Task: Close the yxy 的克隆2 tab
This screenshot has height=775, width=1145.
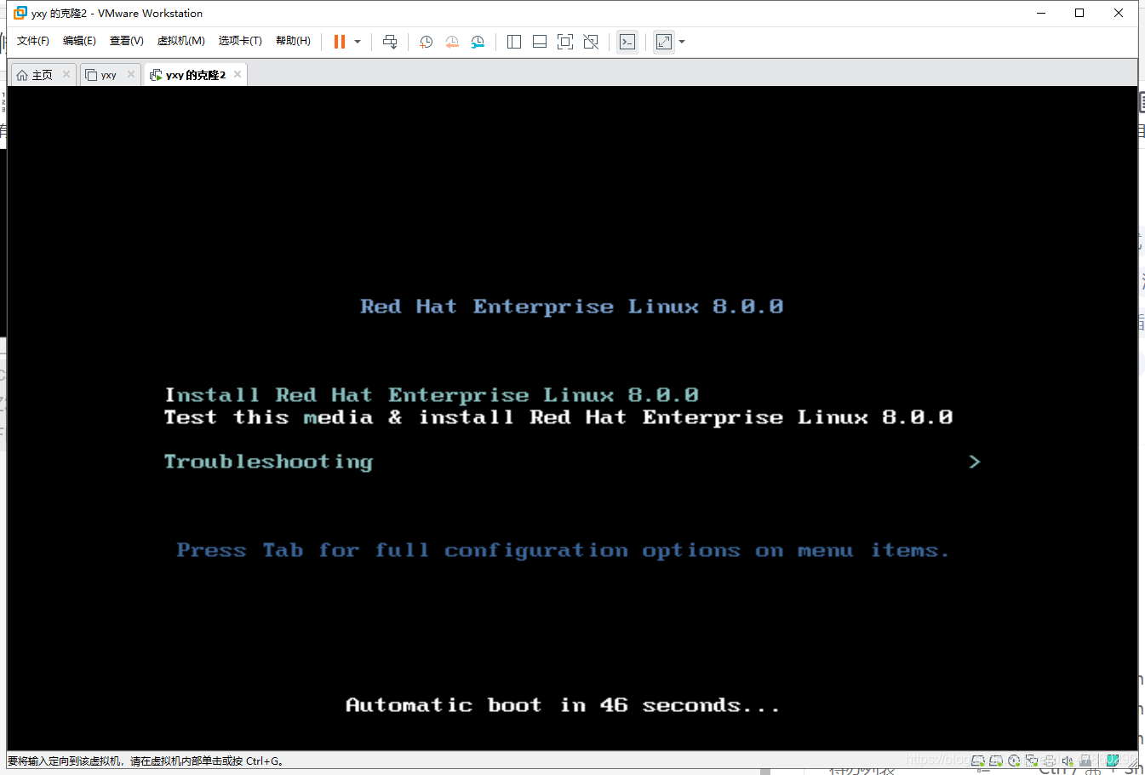Action: coord(238,74)
